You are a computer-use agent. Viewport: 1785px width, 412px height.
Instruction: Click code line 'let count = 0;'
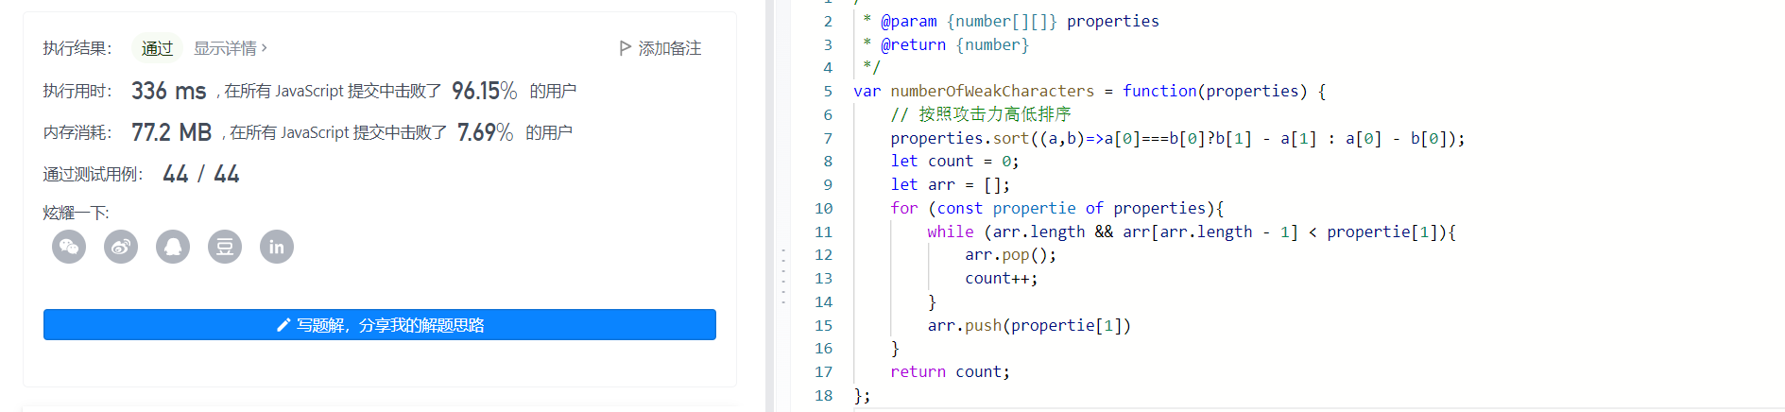[x=954, y=161]
